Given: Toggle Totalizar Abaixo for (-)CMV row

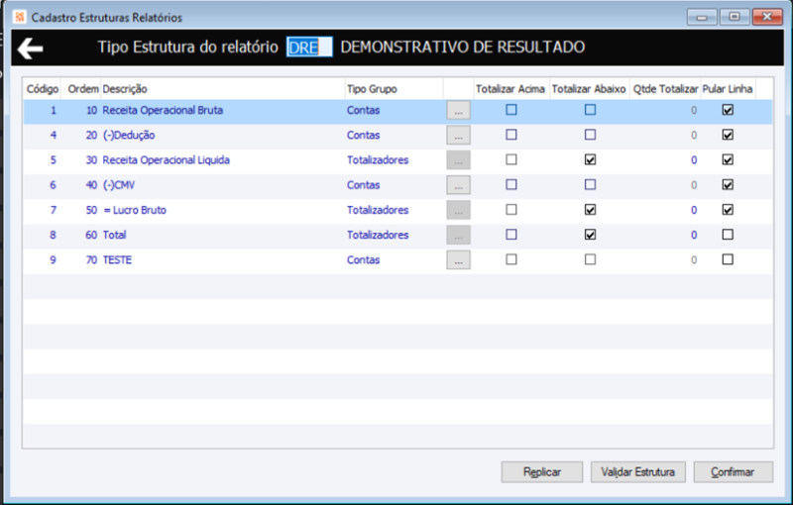Looking at the screenshot, I should click(590, 184).
